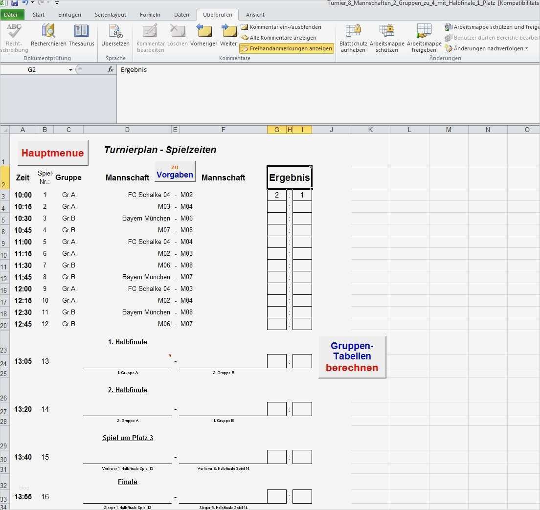Switch to the Formeln ribbon tab
This screenshot has width=540, height=510.
pos(150,14)
